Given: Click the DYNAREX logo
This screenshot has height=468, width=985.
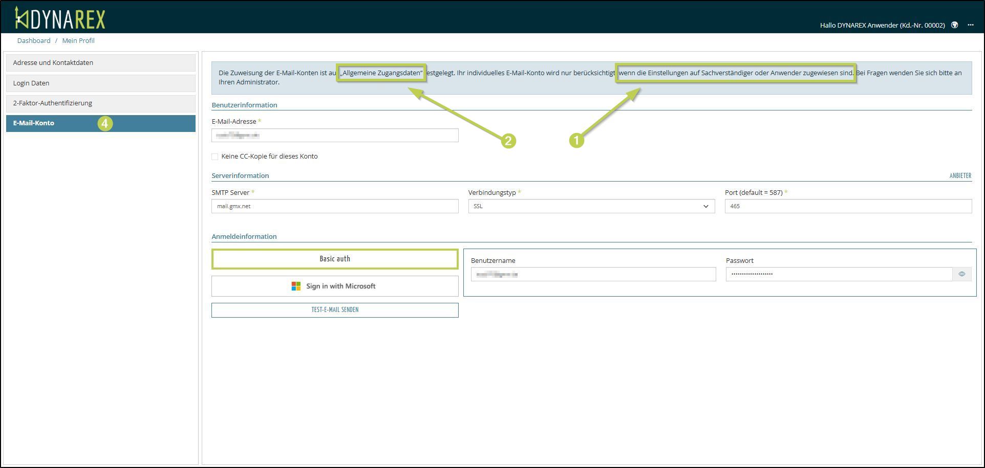Looking at the screenshot, I should 60,18.
